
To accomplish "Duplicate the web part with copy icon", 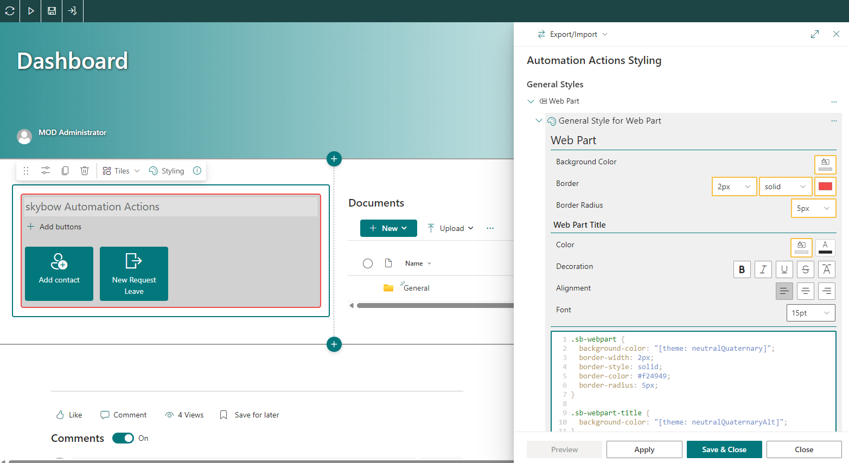I will click(65, 171).
